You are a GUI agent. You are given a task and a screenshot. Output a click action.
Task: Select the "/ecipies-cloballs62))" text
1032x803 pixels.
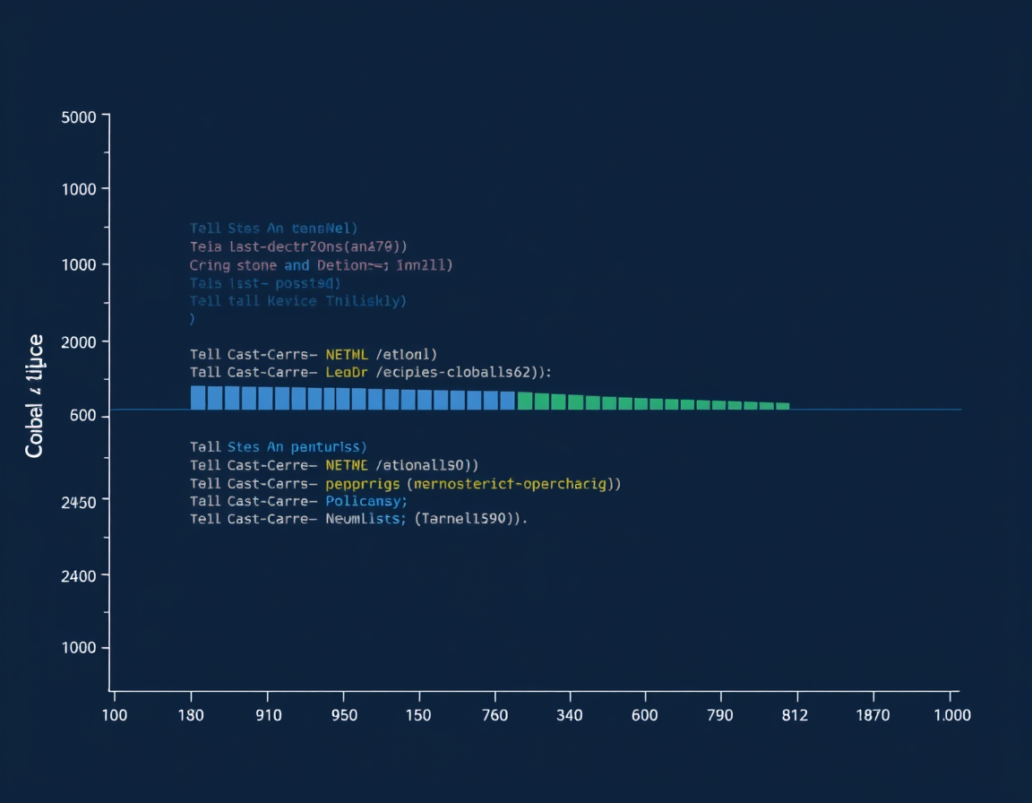pyautogui.click(x=463, y=373)
